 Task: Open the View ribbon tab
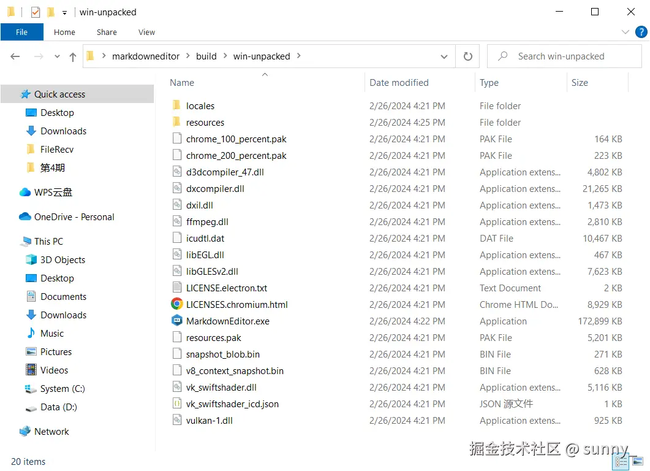pos(146,32)
